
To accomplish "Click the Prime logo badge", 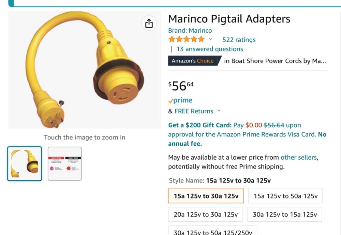I will coord(180,100).
